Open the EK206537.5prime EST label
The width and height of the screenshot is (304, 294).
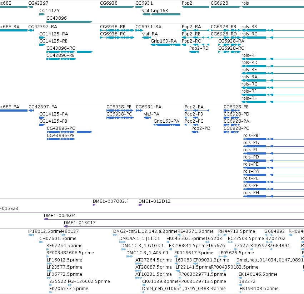[69, 289]
